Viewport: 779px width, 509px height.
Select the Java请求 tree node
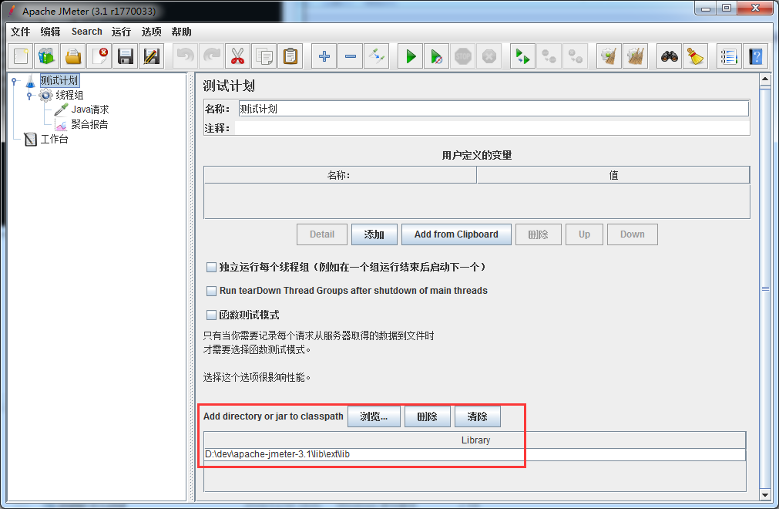tap(90, 110)
